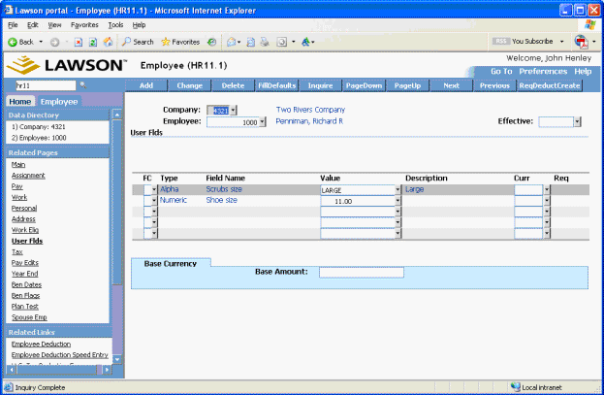Open Employee Deduction Speed Entry link
The height and width of the screenshot is (395, 604).
(x=60, y=355)
